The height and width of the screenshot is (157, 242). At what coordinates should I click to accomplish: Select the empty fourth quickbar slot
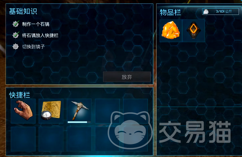pyautogui.click(x=107, y=111)
